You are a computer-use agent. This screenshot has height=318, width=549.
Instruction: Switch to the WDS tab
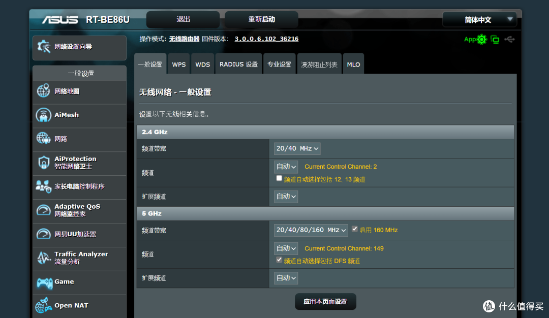[202, 65]
